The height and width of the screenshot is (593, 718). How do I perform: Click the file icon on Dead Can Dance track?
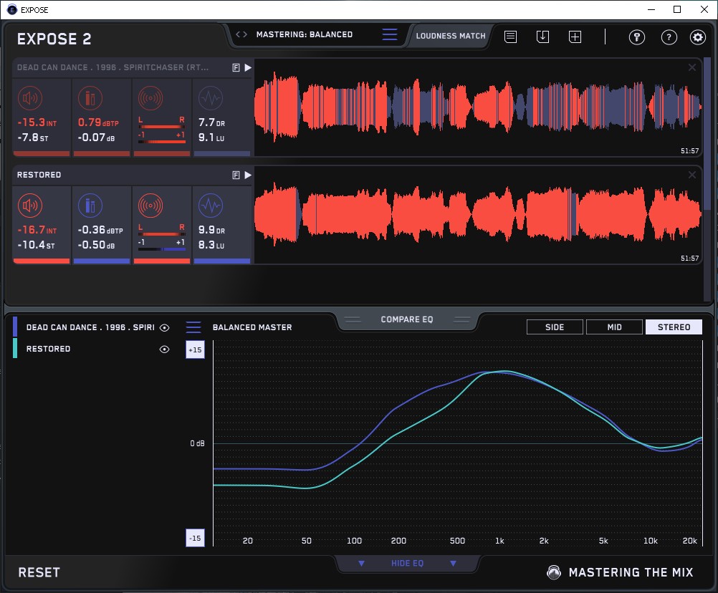click(x=236, y=68)
